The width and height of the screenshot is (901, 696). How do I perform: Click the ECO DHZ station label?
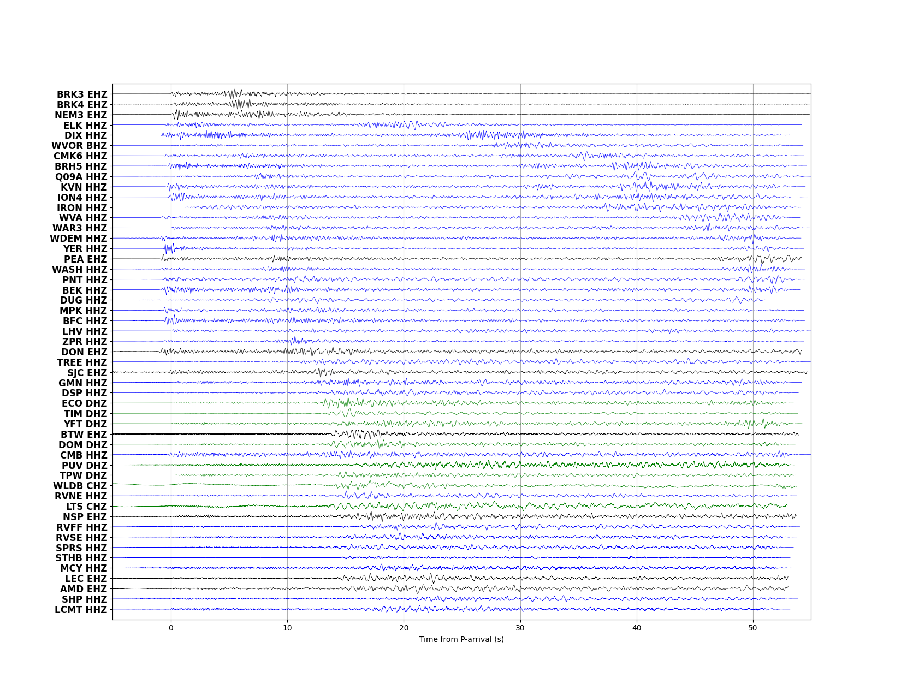coord(84,403)
